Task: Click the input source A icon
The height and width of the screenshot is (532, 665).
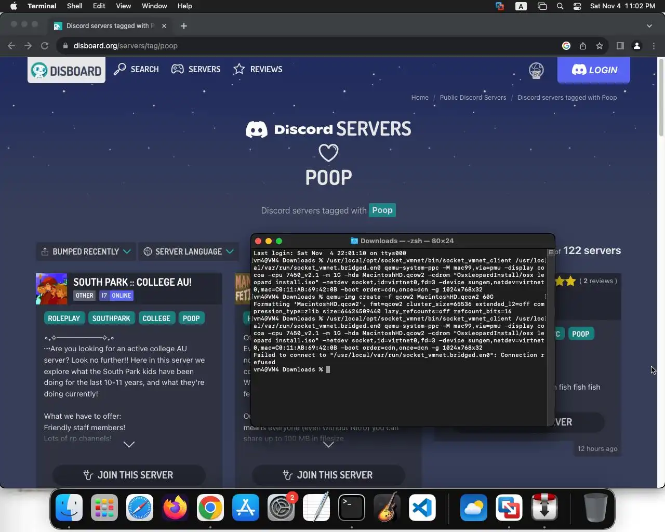Action: [521, 6]
